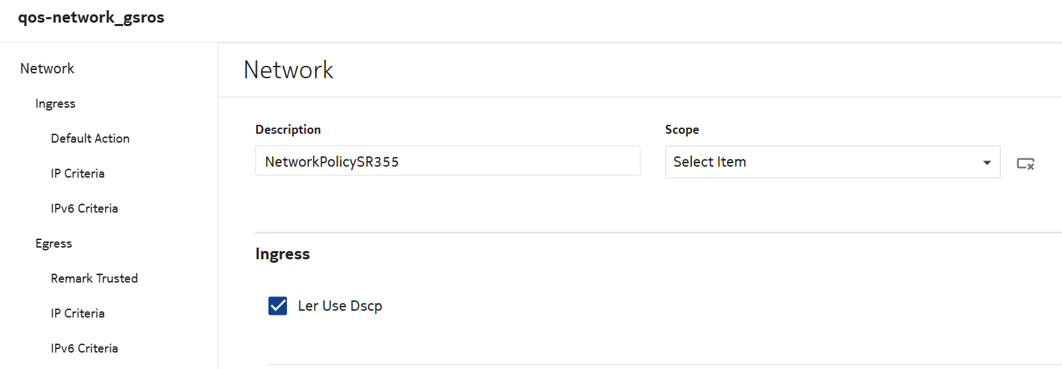Open IPv6 Criteria under Ingress in sidebar
The image size is (1062, 369).
[84, 209]
